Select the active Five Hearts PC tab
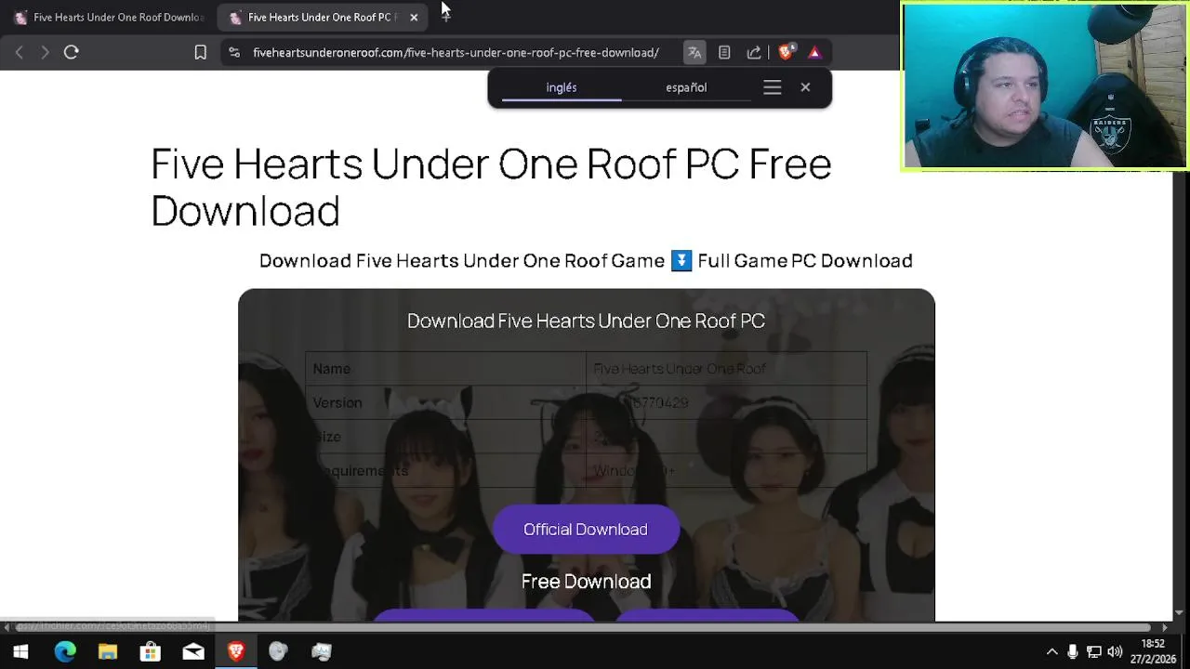This screenshot has width=1190, height=669. coord(321,17)
